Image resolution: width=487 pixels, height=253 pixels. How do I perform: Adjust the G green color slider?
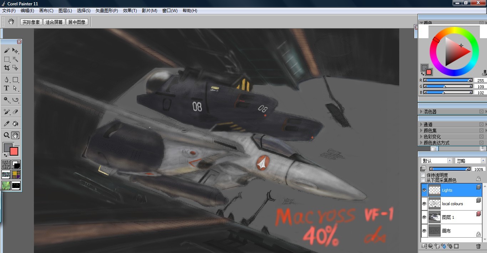[448, 86]
